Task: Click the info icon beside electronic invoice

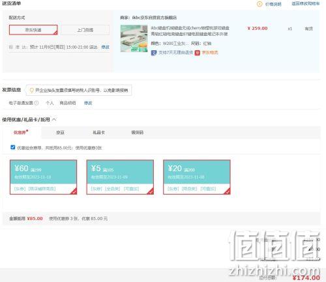Action: coord(37,103)
